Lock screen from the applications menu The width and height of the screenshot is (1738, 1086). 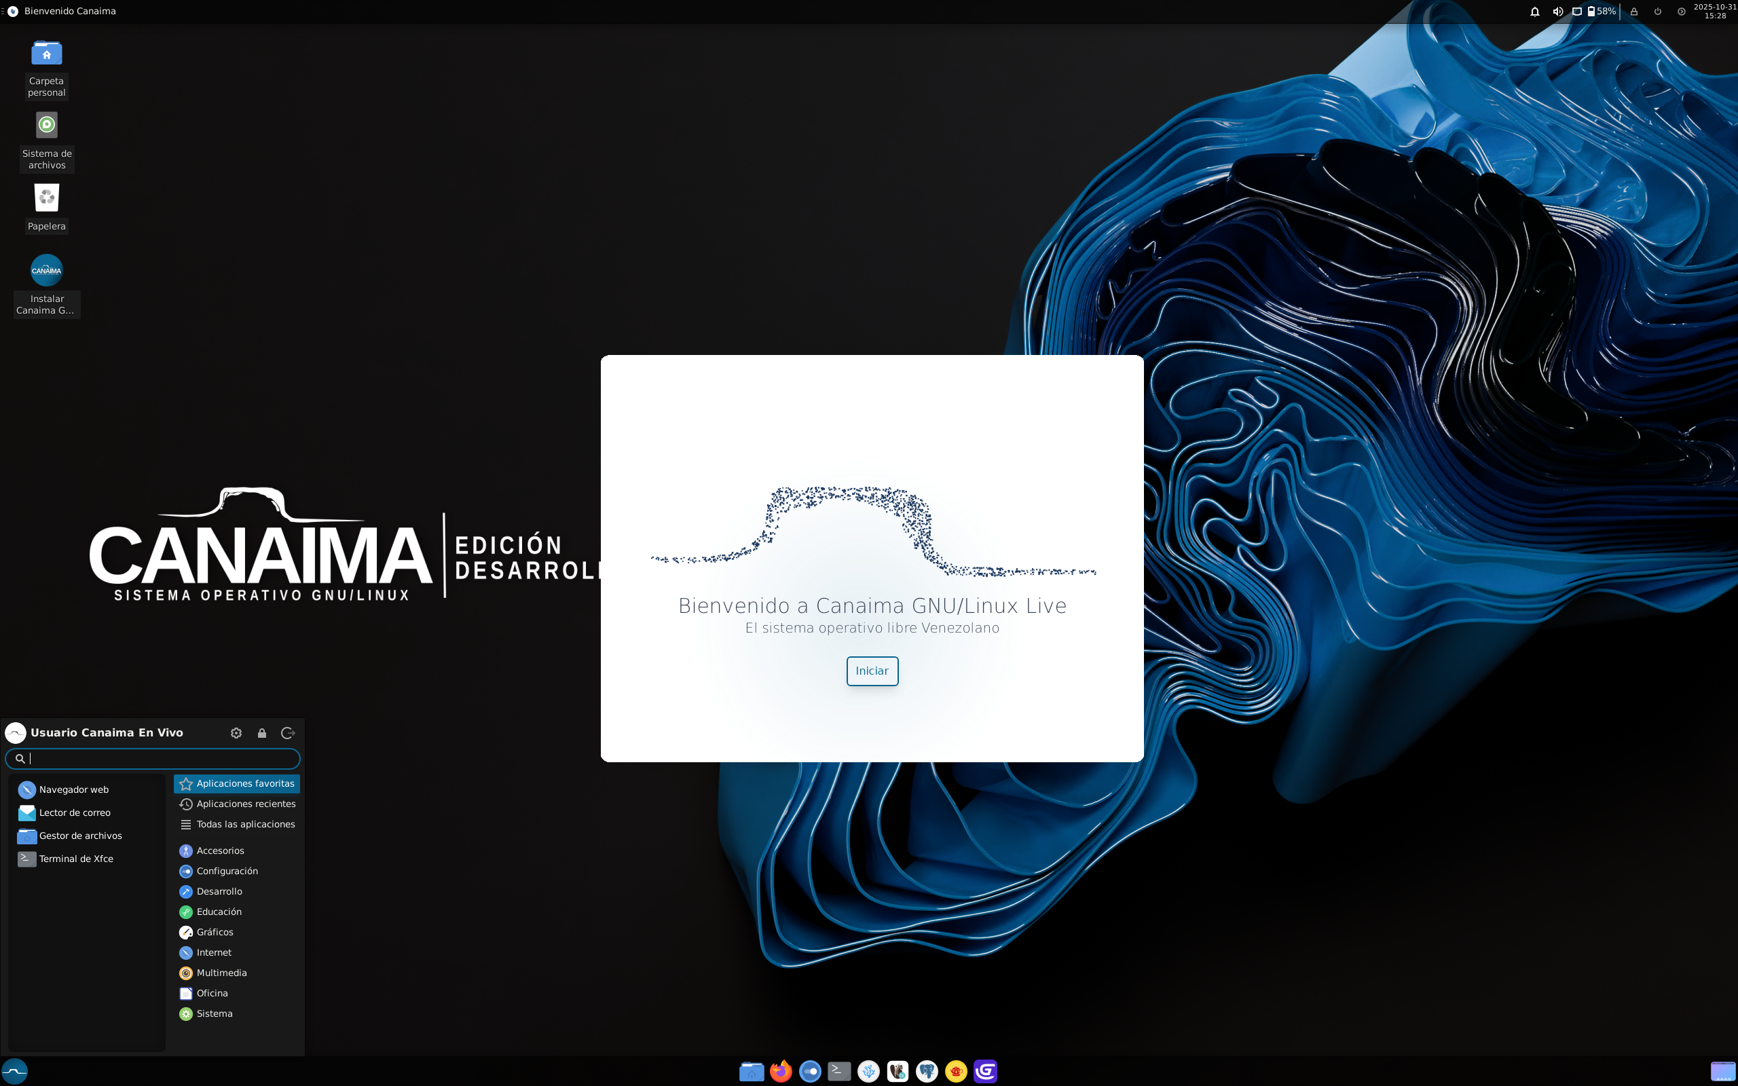(262, 732)
